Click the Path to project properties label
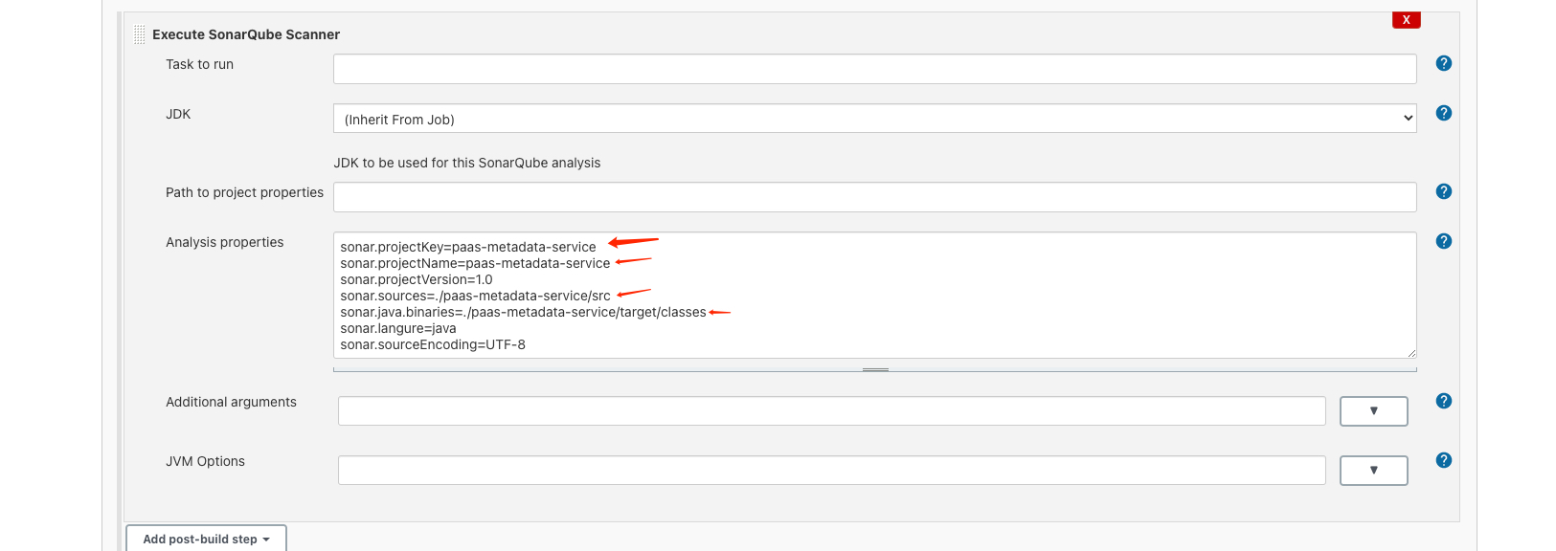Screen dimensions: 1556x551 pos(244,192)
